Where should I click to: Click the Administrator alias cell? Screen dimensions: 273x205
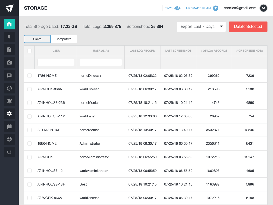pos(90,143)
